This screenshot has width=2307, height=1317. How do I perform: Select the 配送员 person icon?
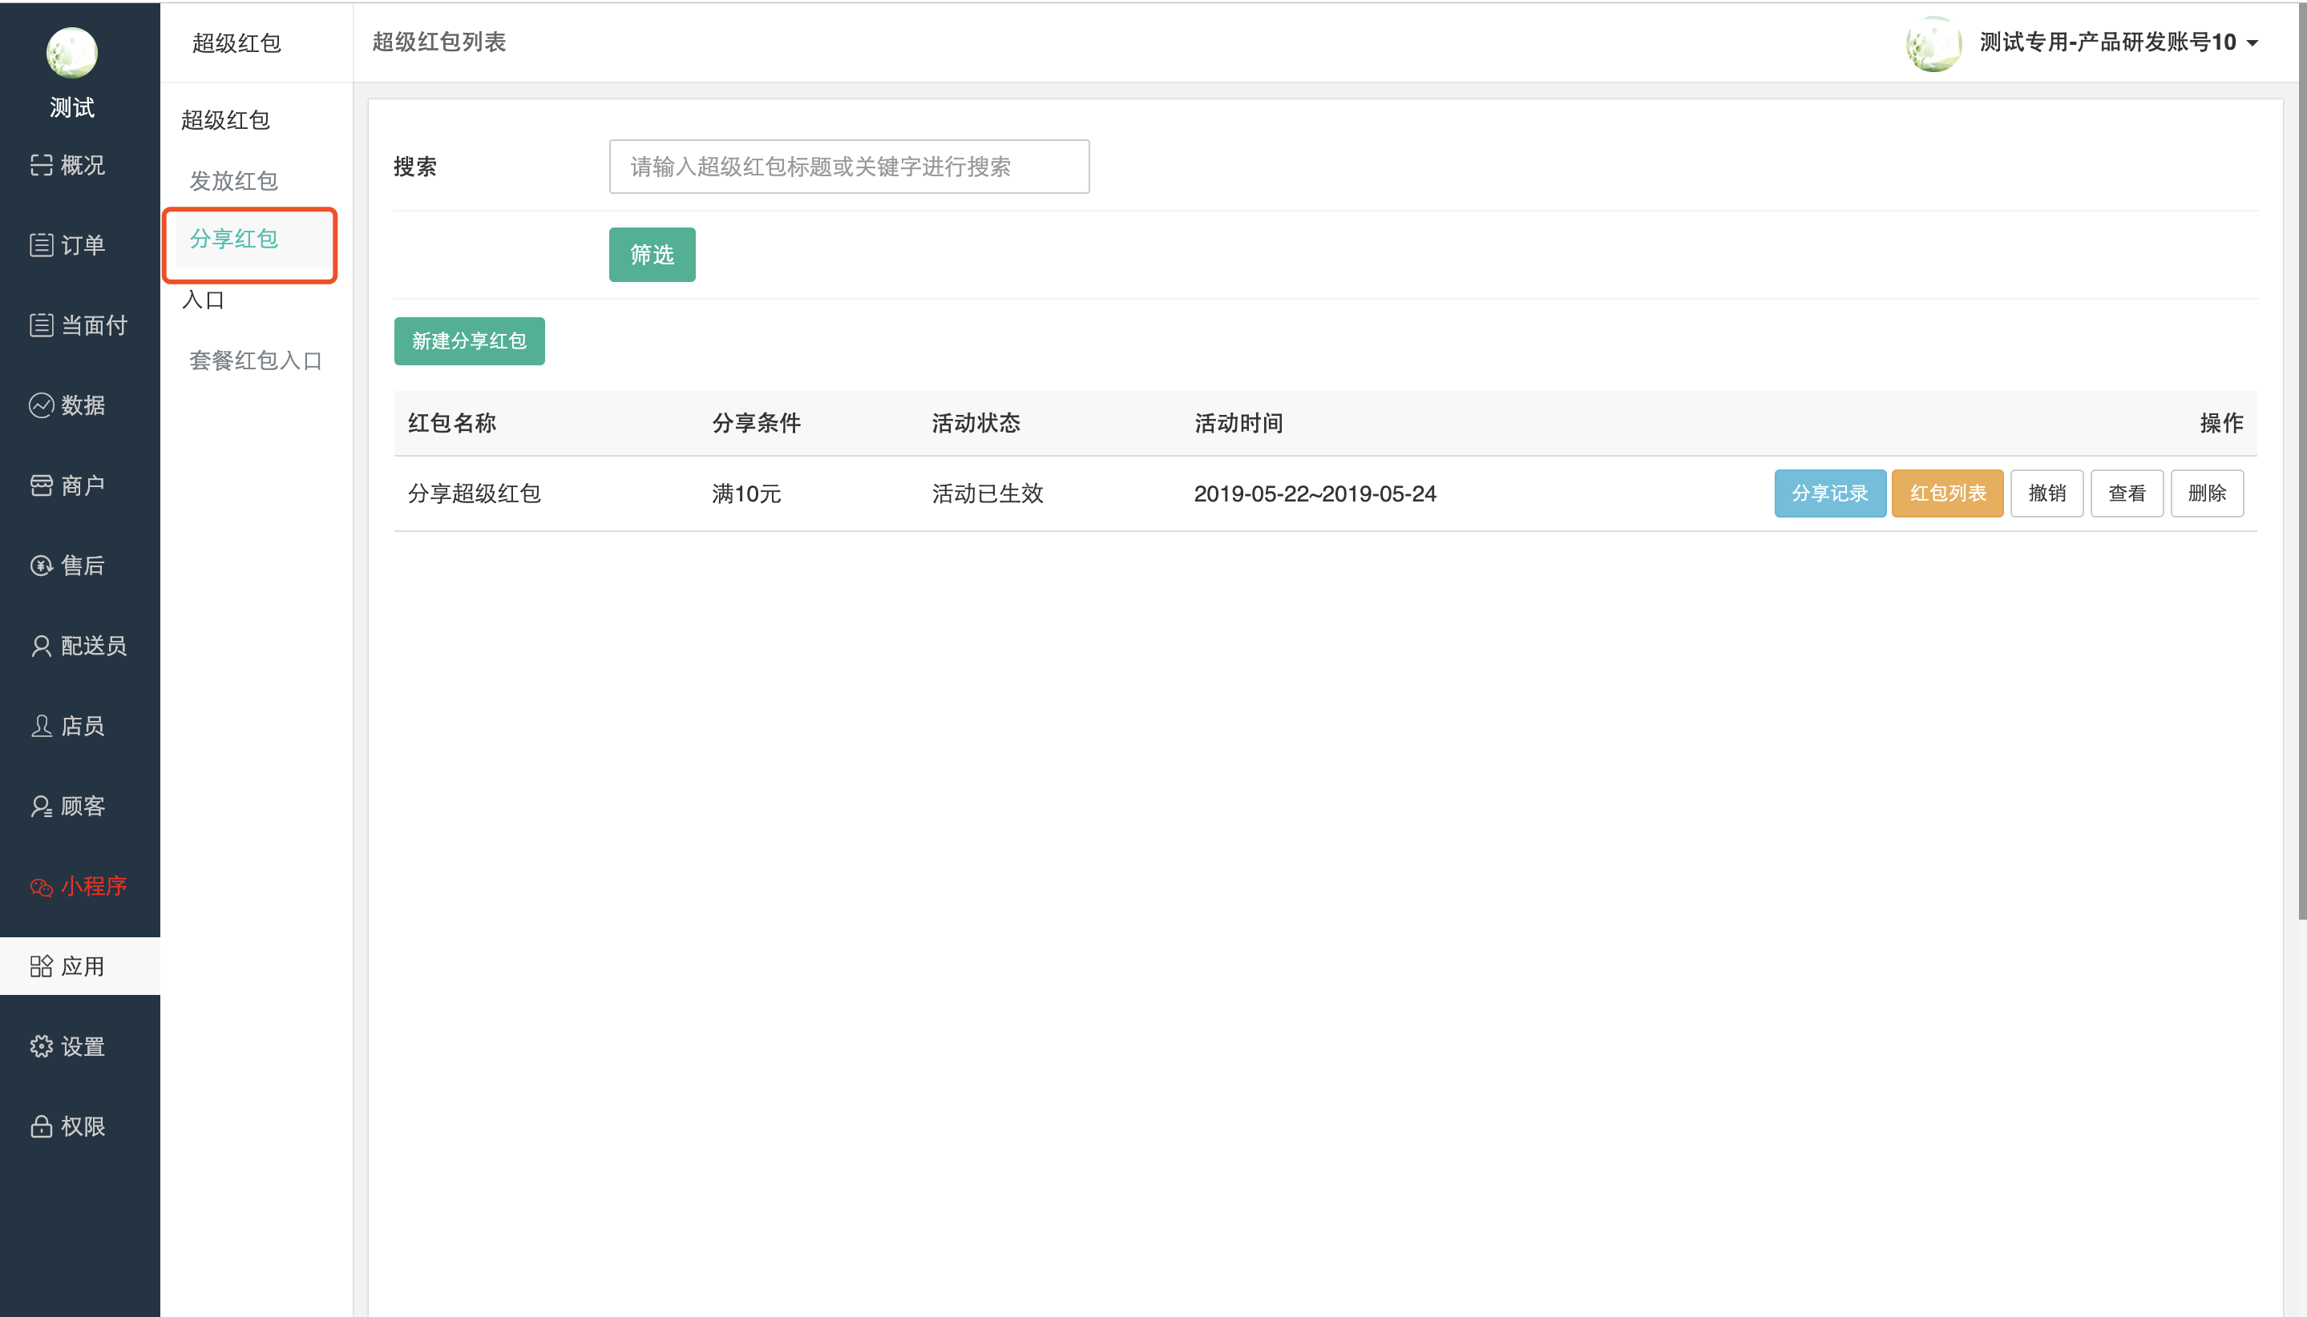41,646
